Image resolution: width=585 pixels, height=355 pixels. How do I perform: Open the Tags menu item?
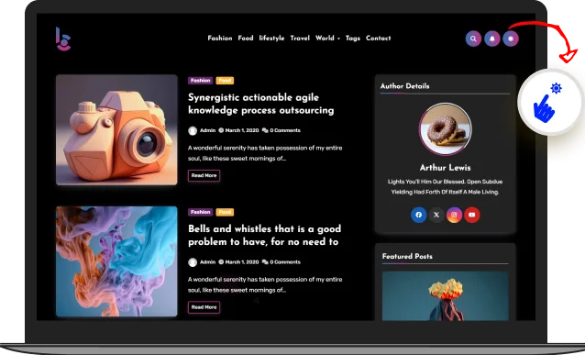(x=353, y=39)
